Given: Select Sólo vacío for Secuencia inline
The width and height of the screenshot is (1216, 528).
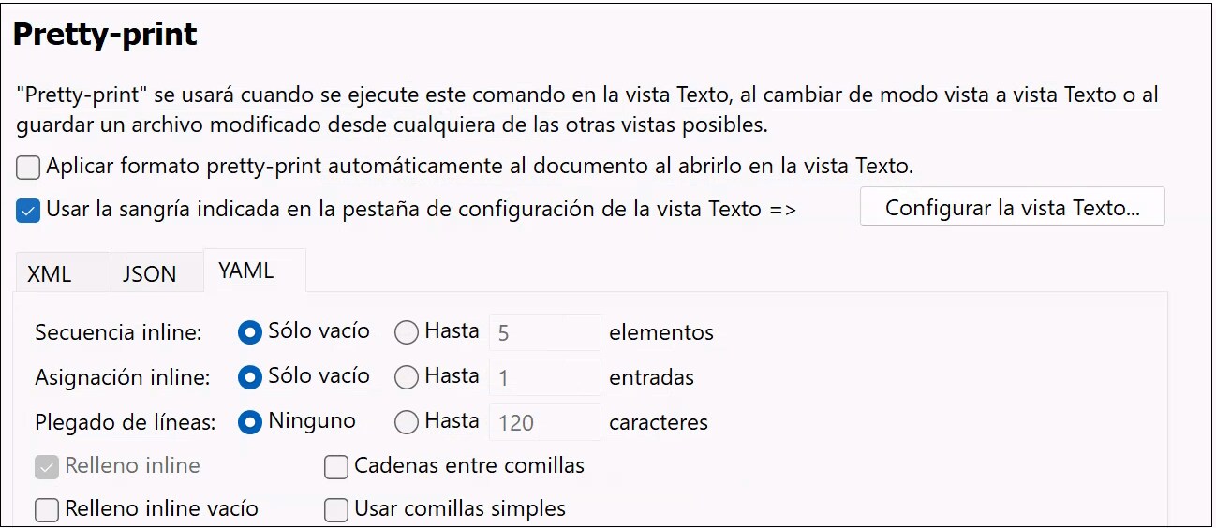Looking at the screenshot, I should [250, 332].
